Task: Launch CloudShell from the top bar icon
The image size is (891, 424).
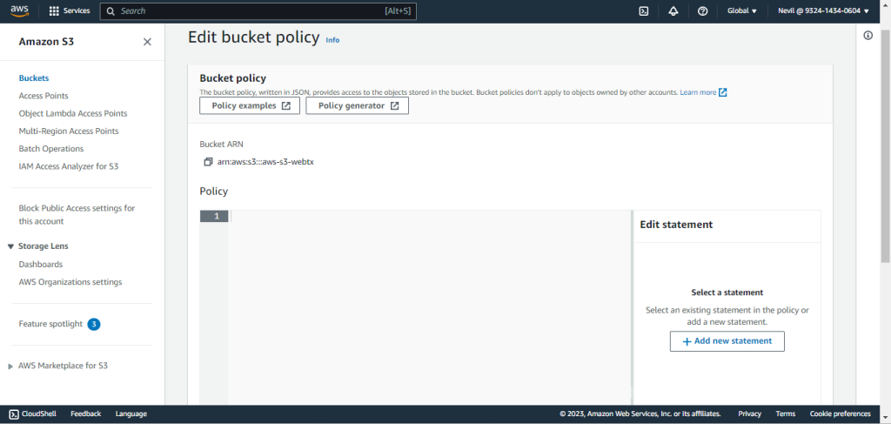Action: [644, 10]
